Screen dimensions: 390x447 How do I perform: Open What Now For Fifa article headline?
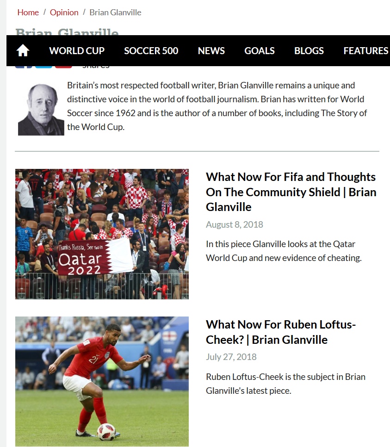(x=291, y=192)
